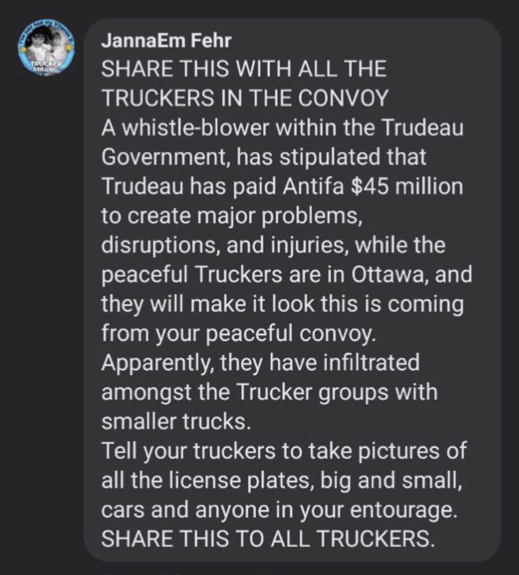Click the 'A whistle-blower within the Trudeau' line
The height and width of the screenshot is (575, 519).
(282, 128)
